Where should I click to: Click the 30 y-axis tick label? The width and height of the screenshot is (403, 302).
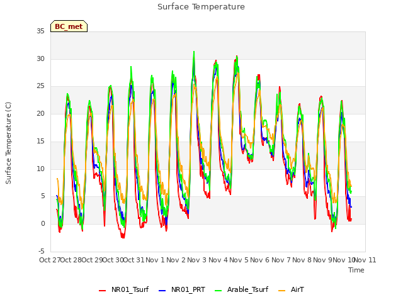coord(40,59)
